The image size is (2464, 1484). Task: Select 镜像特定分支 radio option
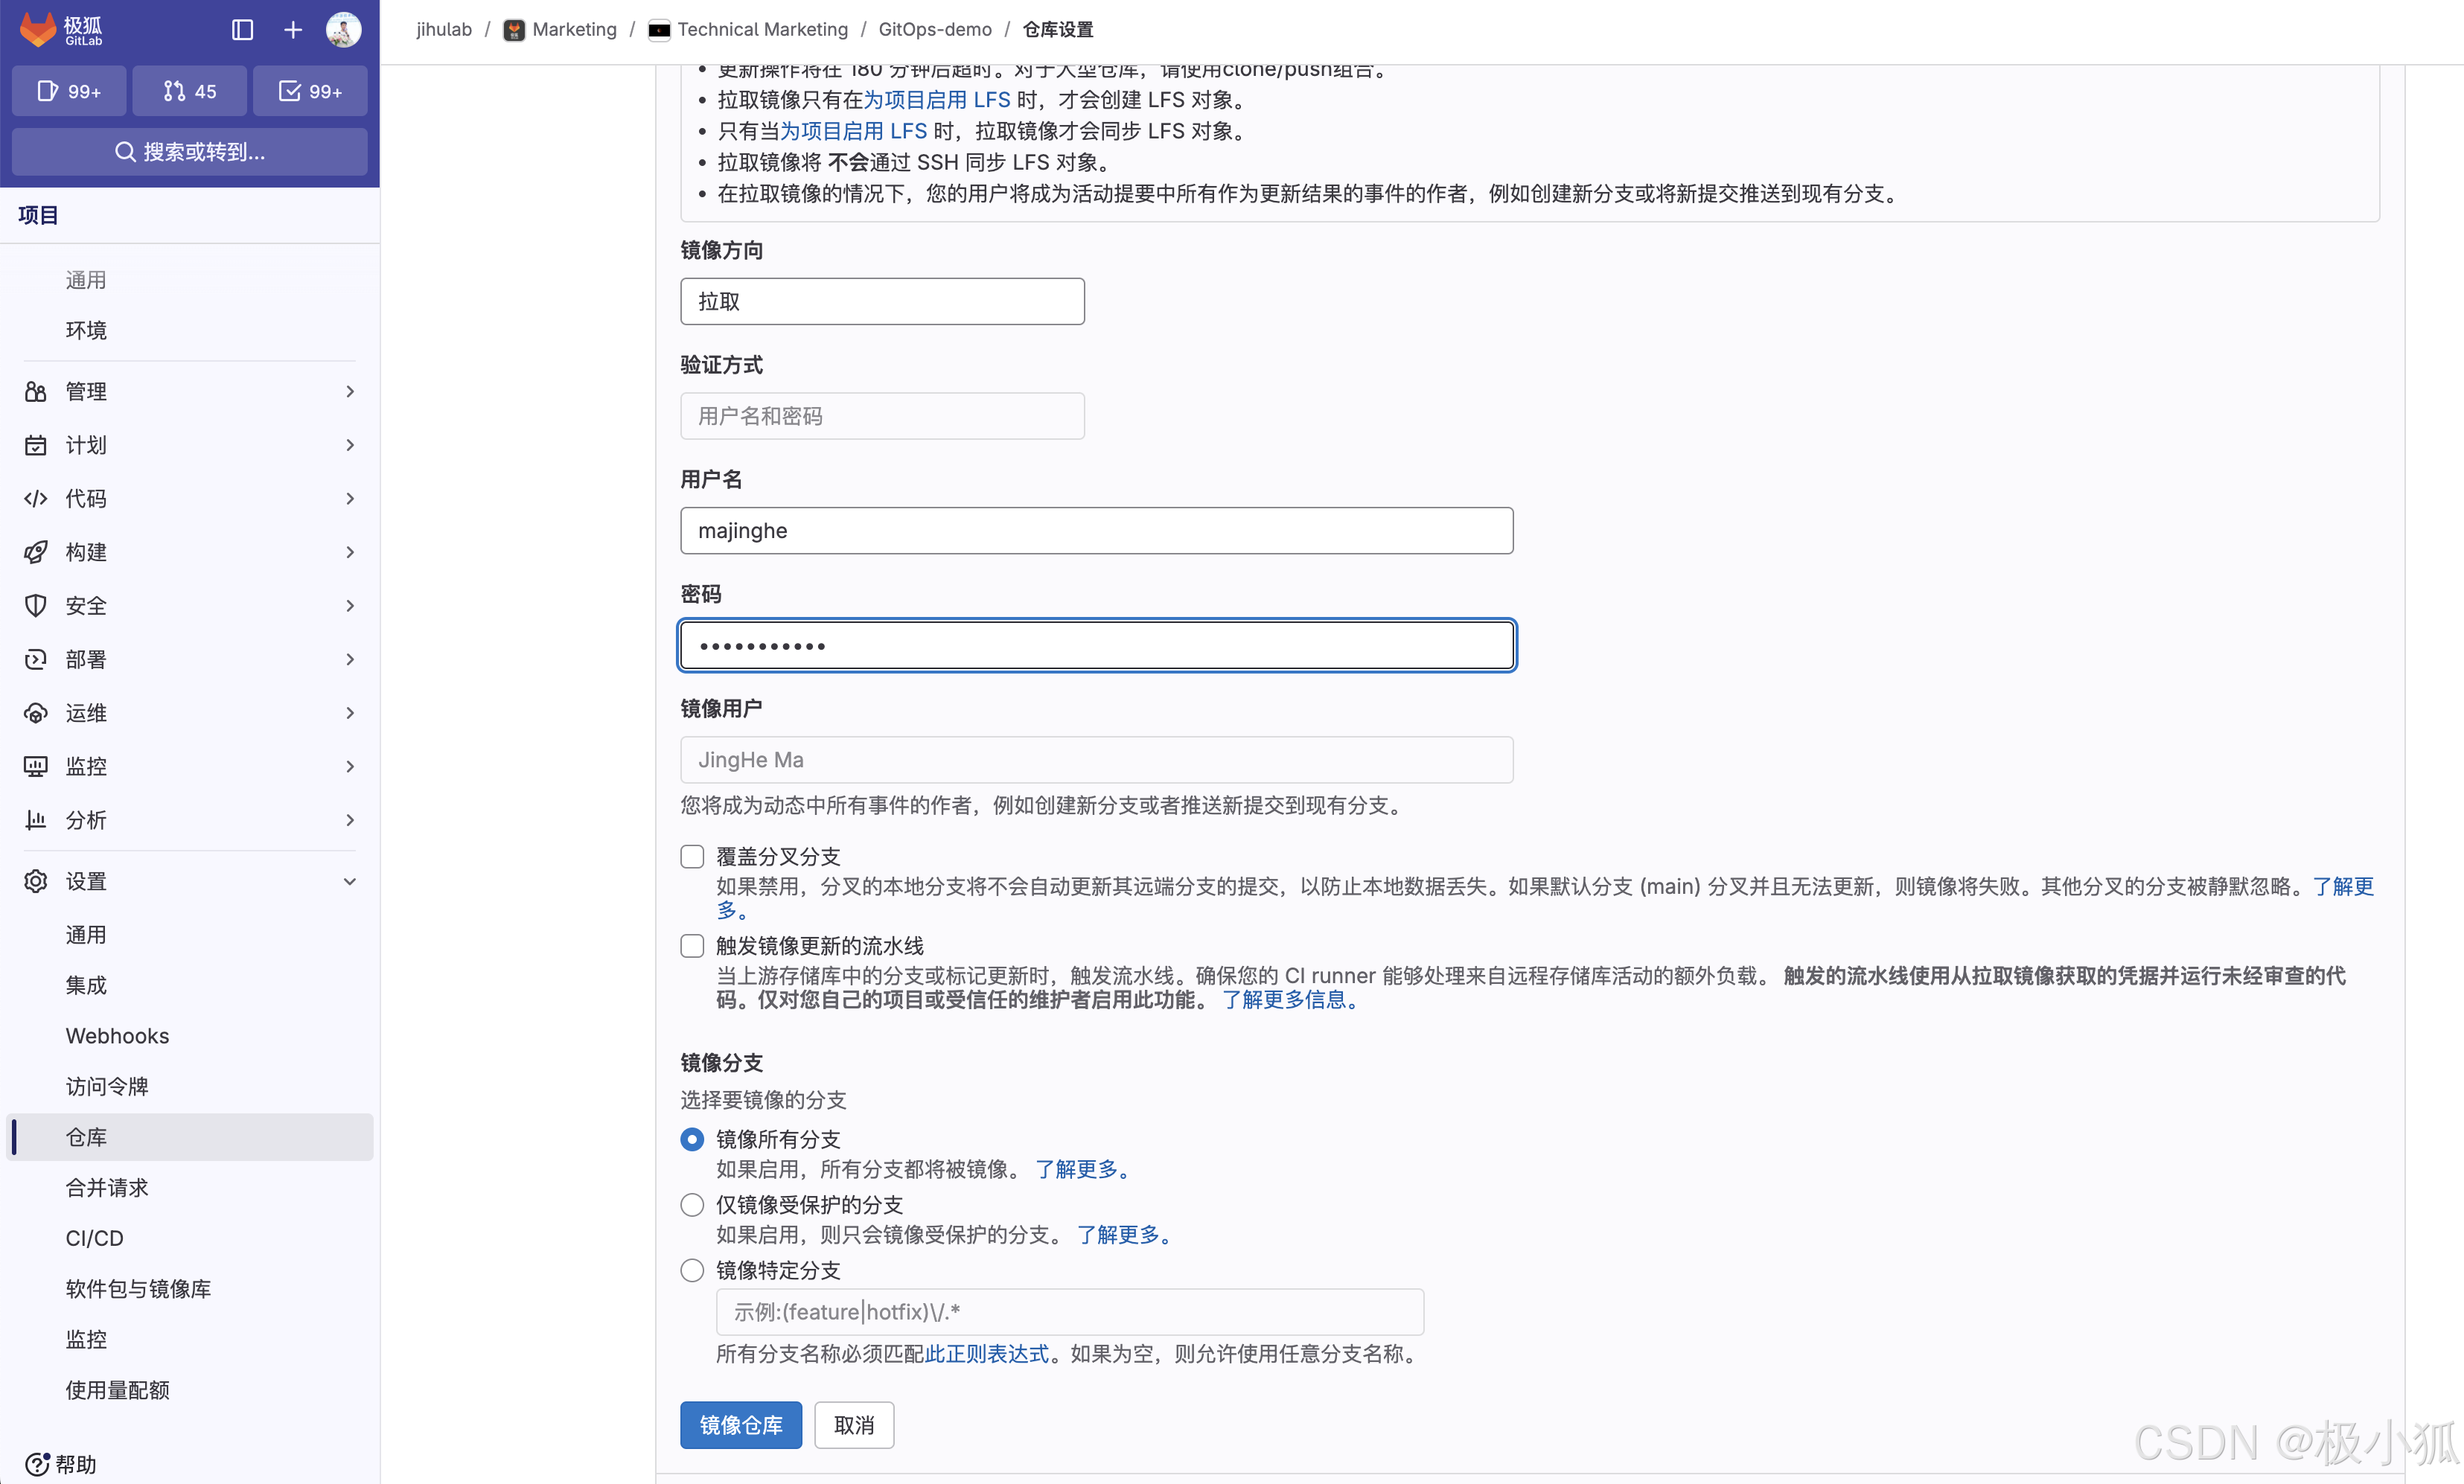coord(692,1270)
